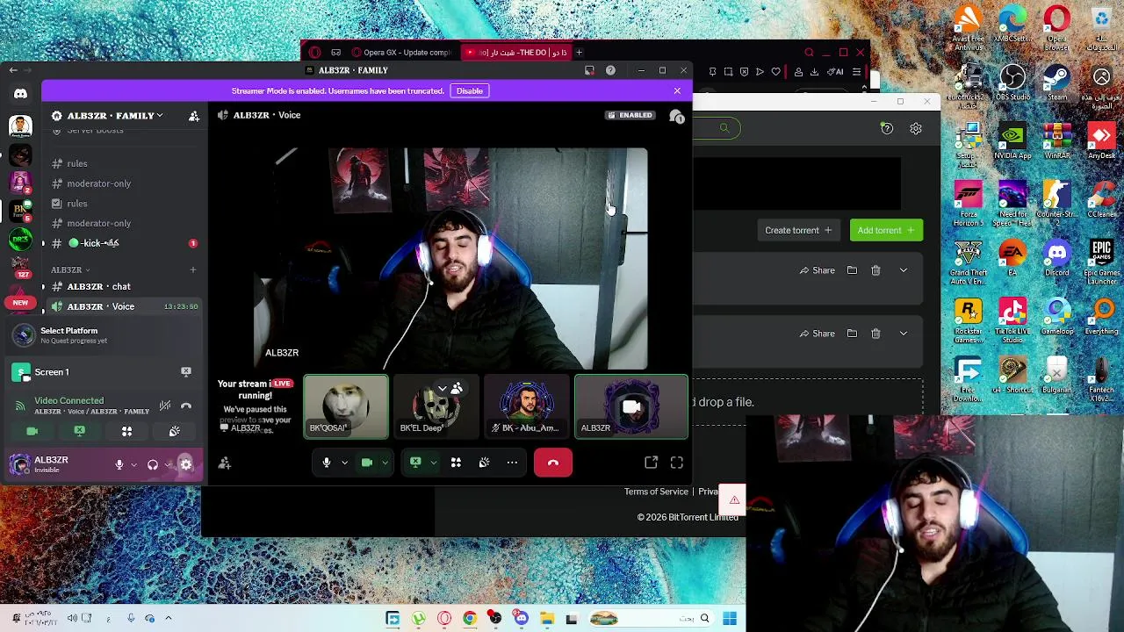The image size is (1124, 632).
Task: Switch to THE DO YouTube tab
Action: [x=517, y=53]
